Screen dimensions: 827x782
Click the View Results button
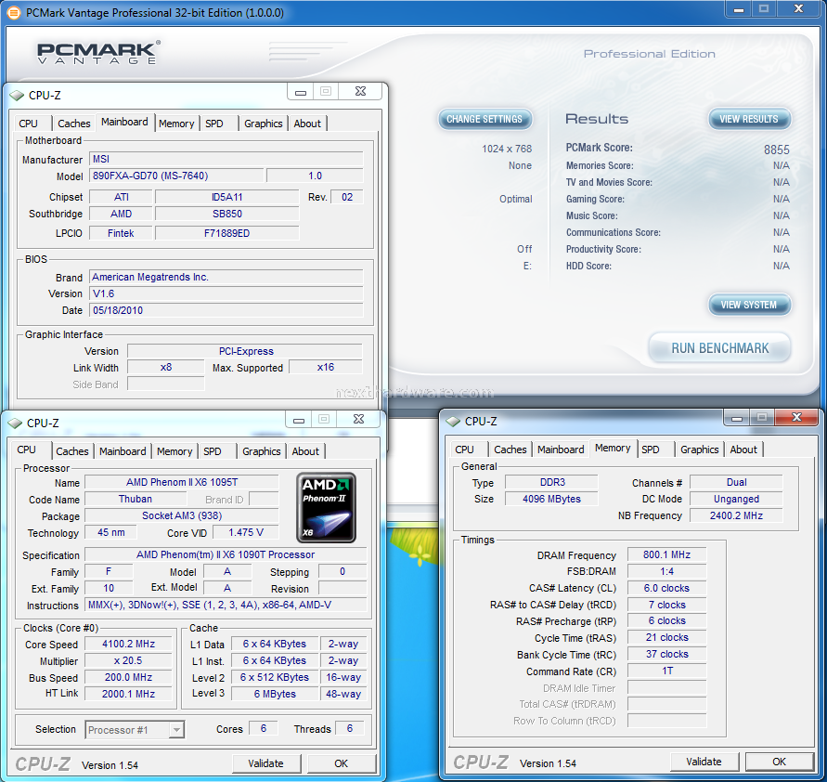(x=749, y=119)
